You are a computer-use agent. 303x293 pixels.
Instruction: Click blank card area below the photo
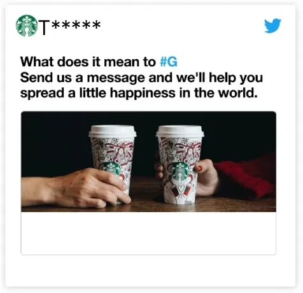148,233
